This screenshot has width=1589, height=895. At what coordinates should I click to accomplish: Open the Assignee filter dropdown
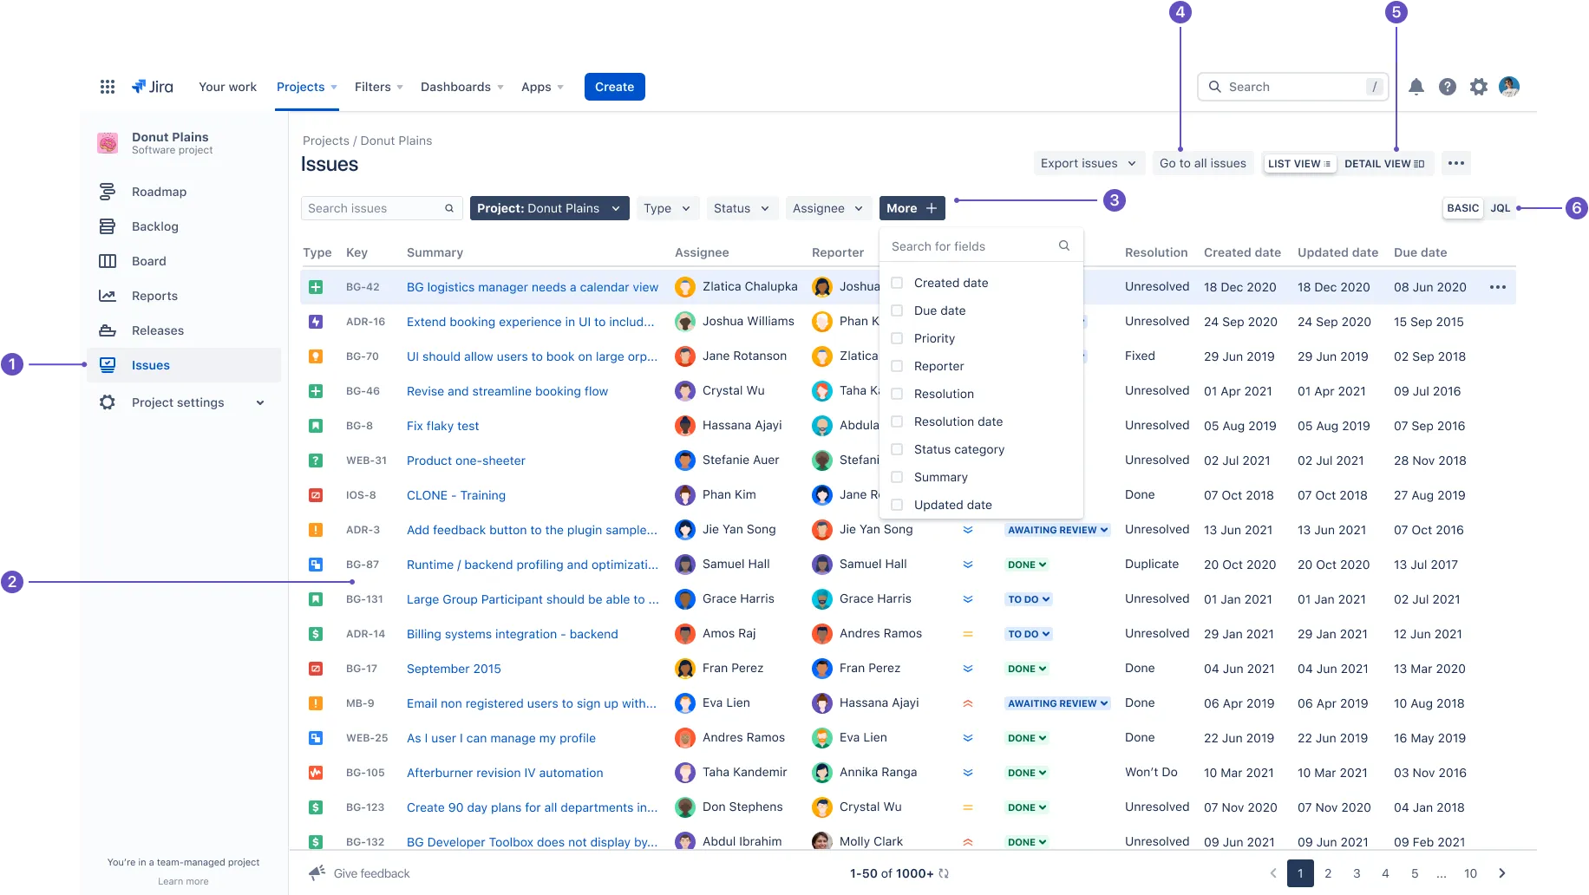(827, 208)
